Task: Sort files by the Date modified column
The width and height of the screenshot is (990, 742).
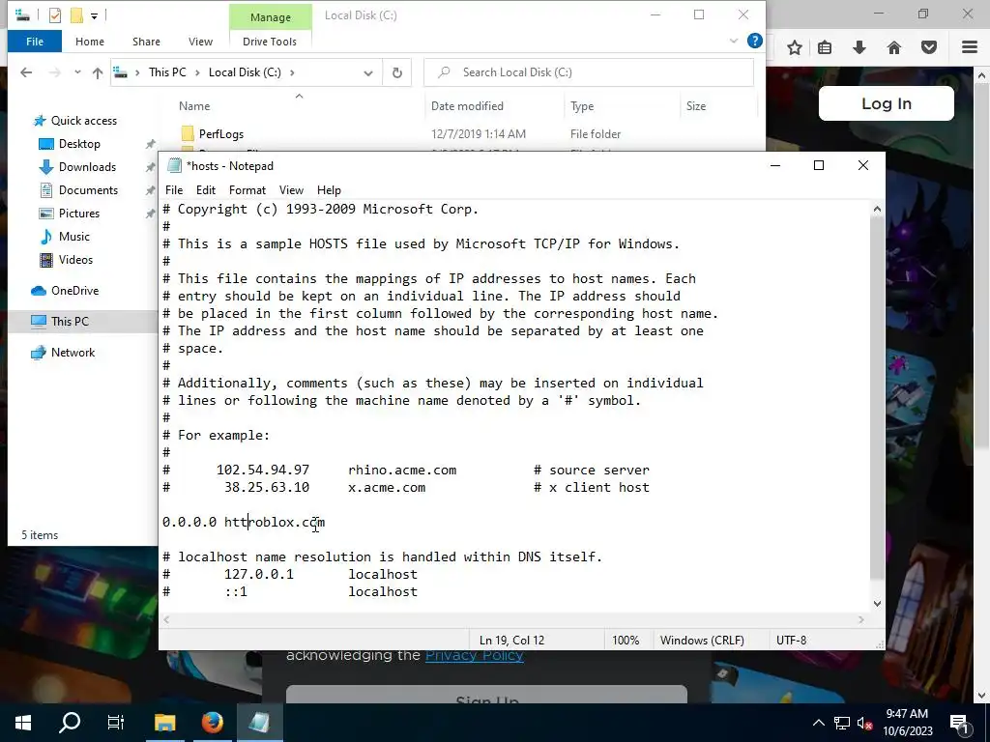Action: 467,106
